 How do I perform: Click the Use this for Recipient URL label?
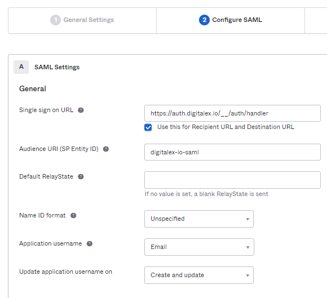226,127
